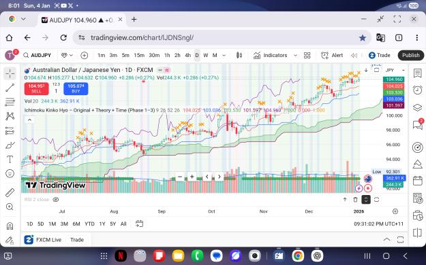Open the Fibonacci retracement tools
Screen dimensions: 426x265
pos(10,102)
